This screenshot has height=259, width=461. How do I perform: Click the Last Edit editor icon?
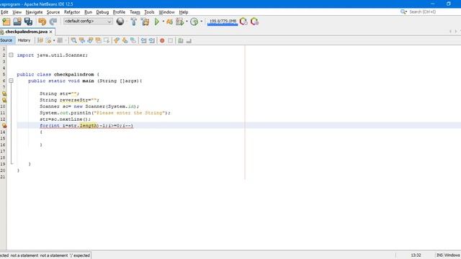click(x=40, y=40)
